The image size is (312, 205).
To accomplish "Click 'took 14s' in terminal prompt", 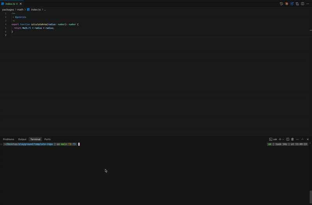I will [281, 144].
